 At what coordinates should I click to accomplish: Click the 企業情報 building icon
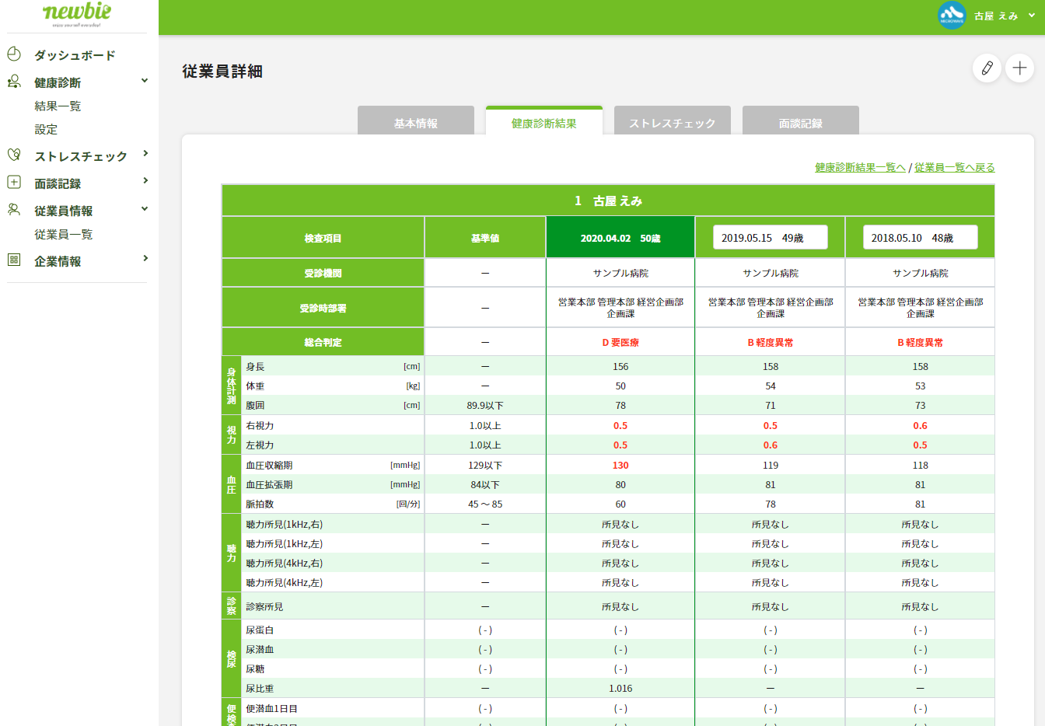pos(14,260)
